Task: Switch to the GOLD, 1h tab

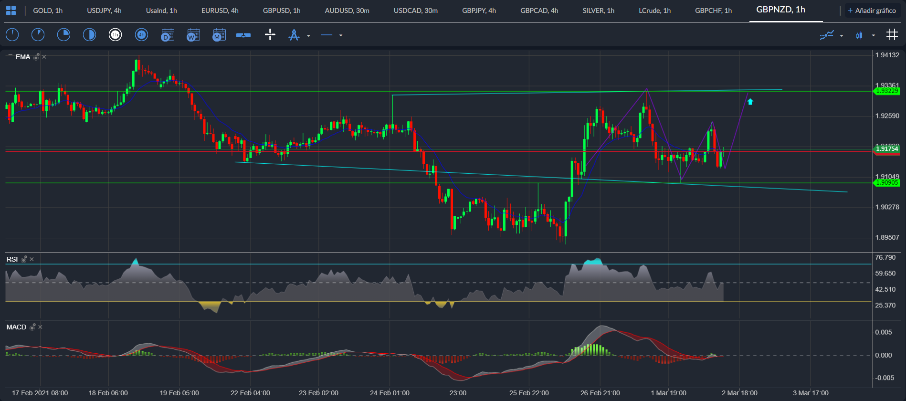Action: pos(48,11)
